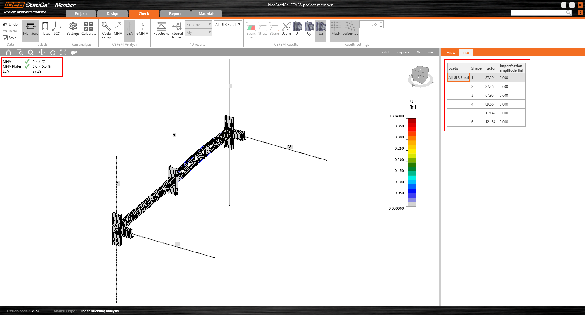Image resolution: width=585 pixels, height=315 pixels.
Task: Open Code setup wrench tool
Action: tap(106, 30)
